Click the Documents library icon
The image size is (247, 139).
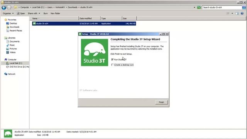point(8,41)
